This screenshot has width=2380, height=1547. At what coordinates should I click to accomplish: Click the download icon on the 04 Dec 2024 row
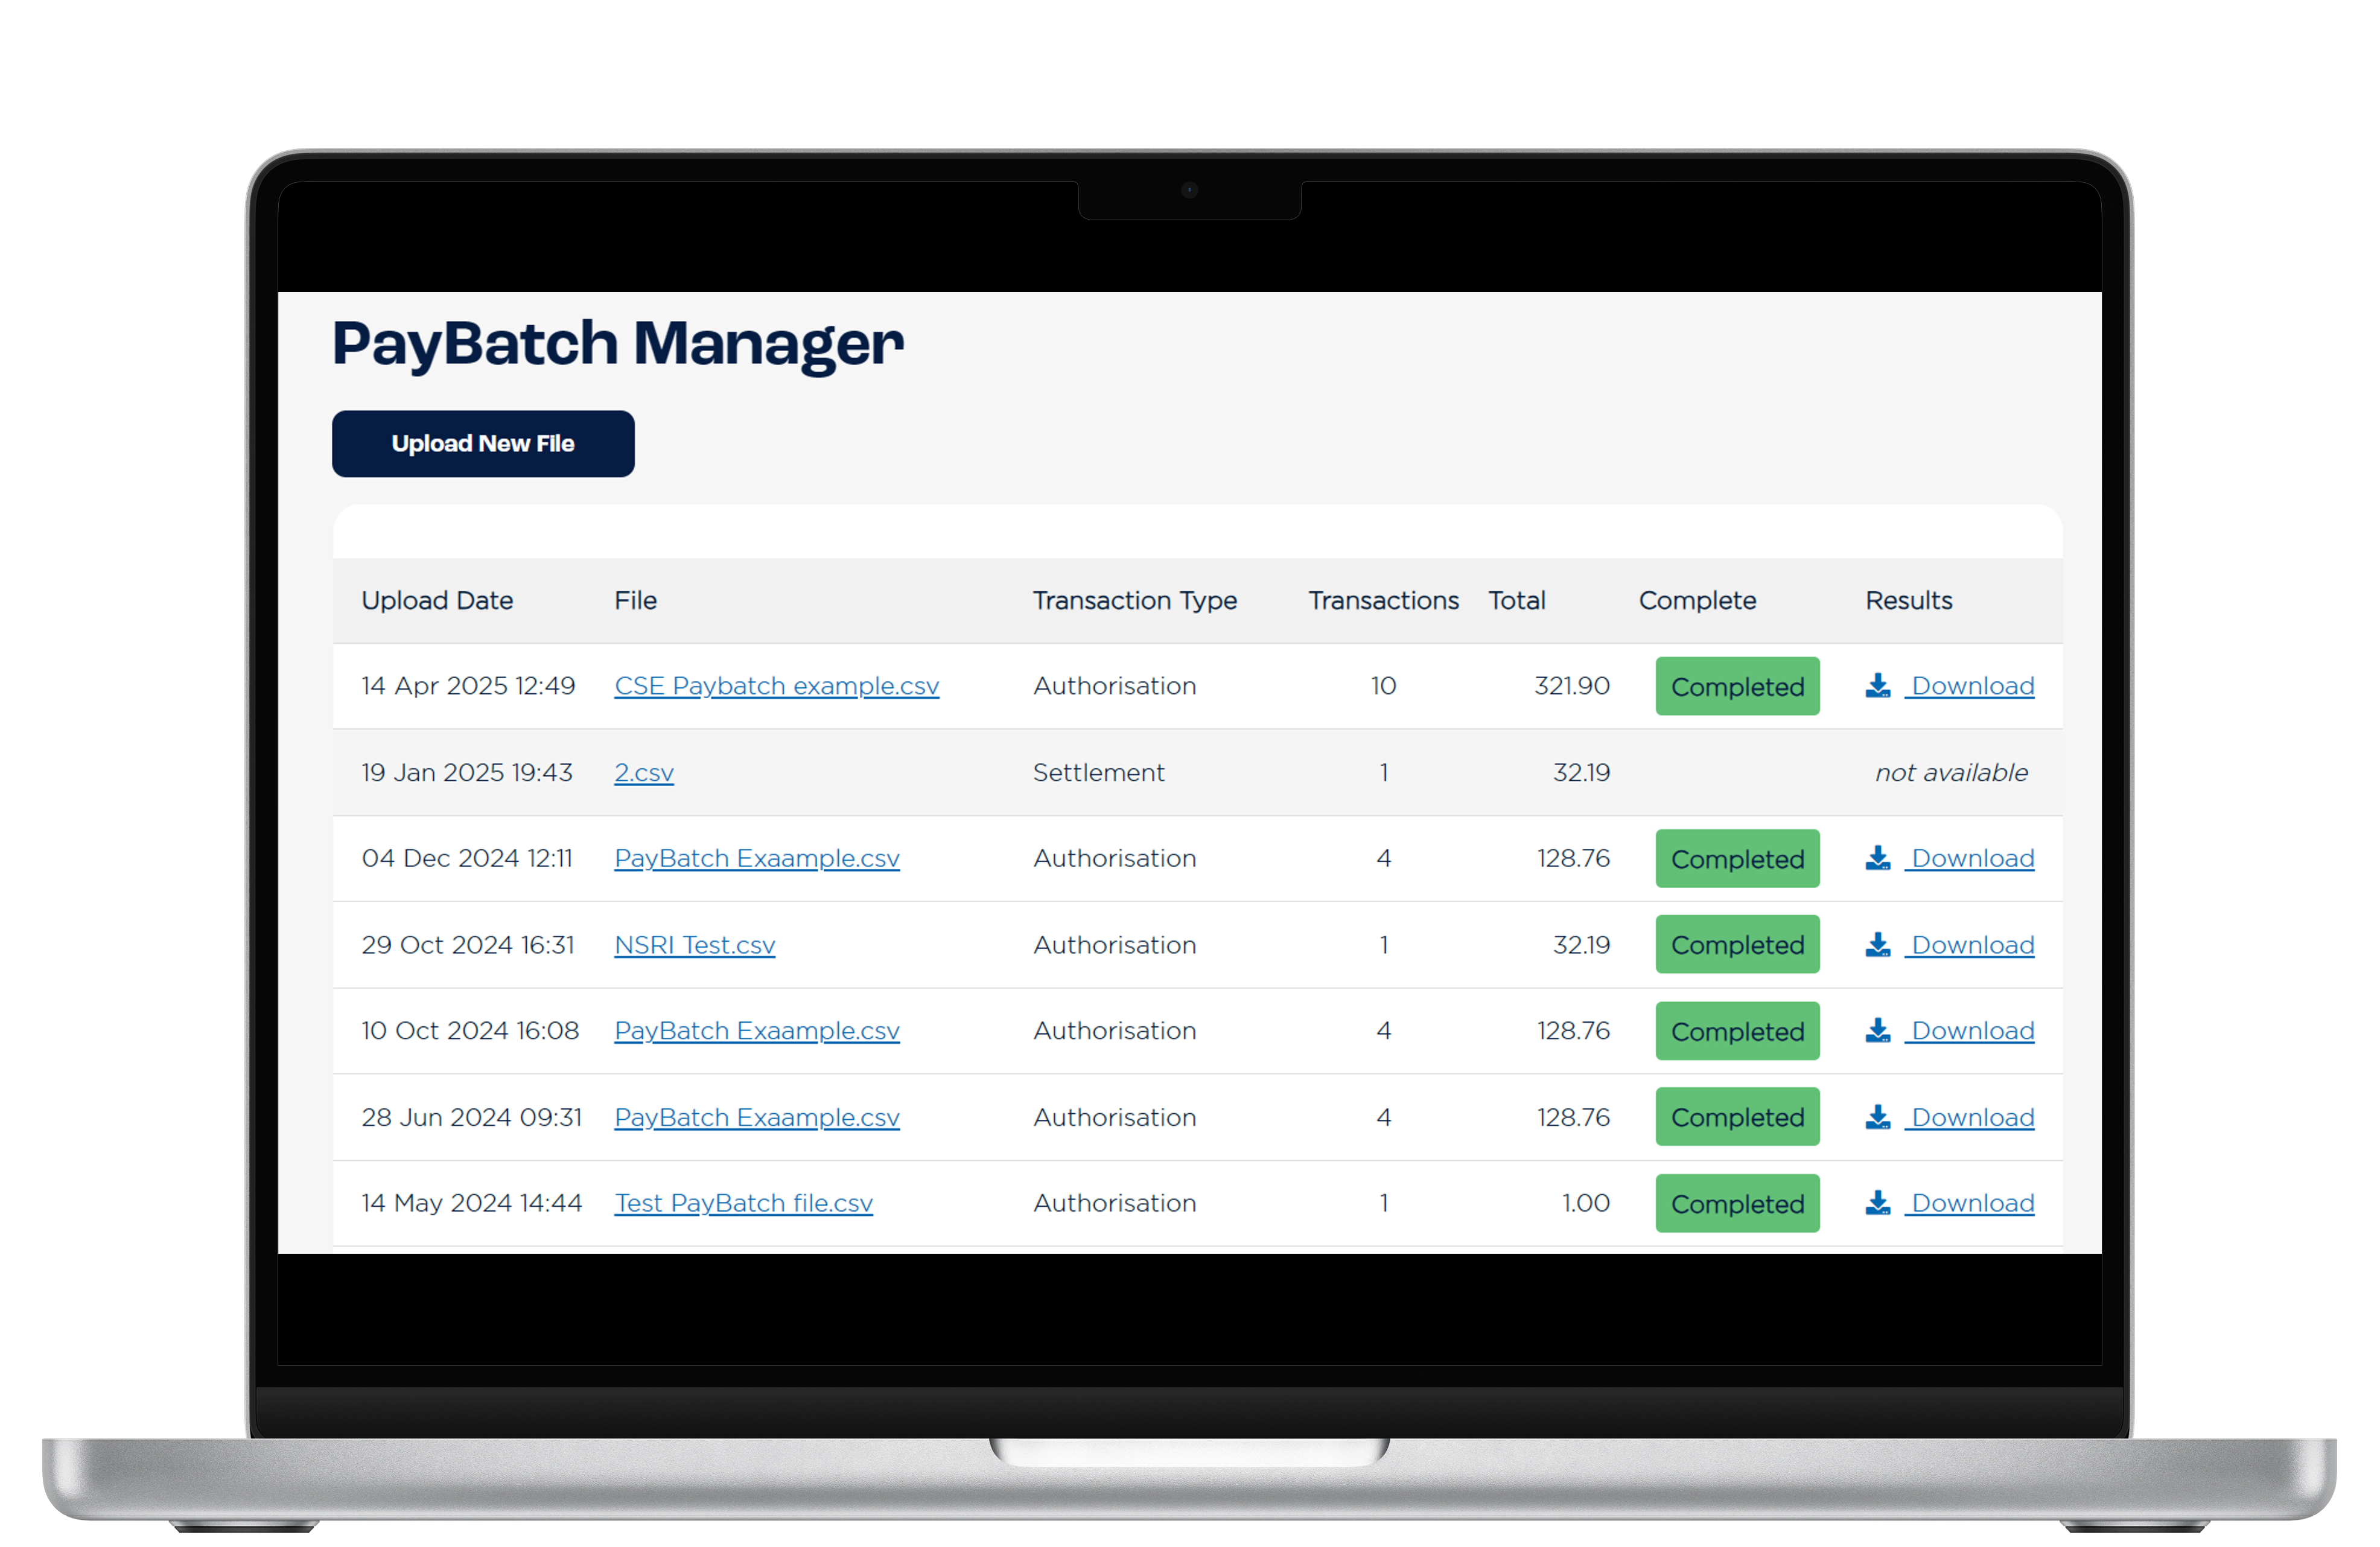coord(1878,858)
